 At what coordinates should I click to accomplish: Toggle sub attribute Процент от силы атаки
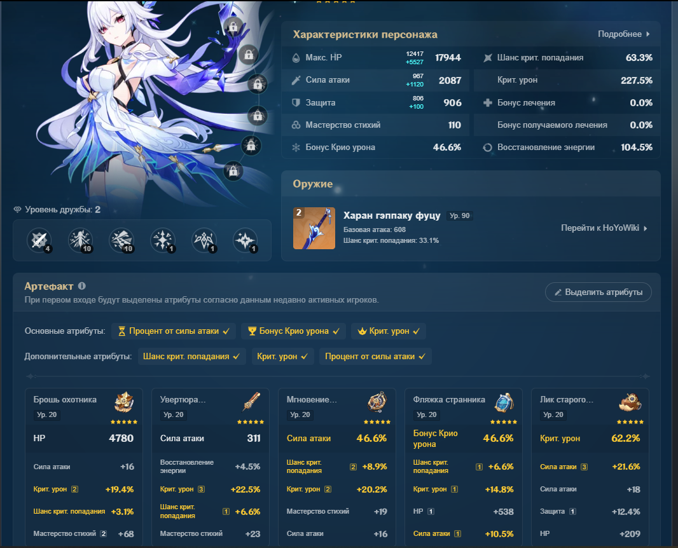pos(375,357)
